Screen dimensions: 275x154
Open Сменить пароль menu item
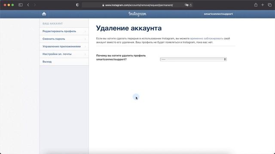64,39
